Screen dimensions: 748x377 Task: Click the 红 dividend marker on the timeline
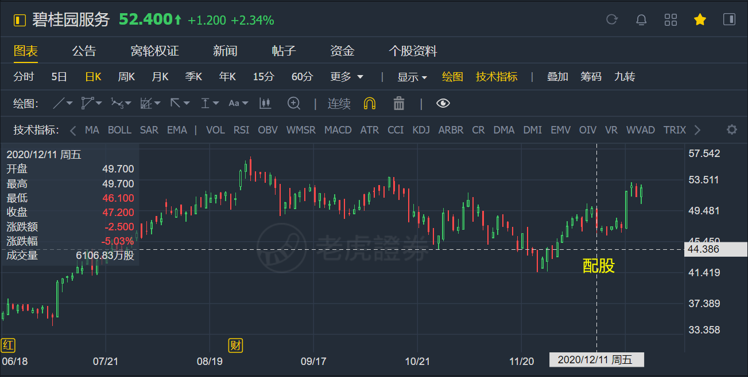[x=8, y=345]
